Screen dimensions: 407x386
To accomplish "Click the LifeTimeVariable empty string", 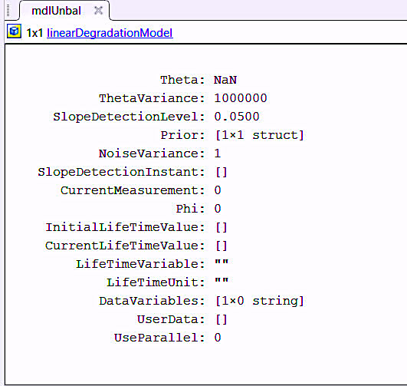I will 222,262.
